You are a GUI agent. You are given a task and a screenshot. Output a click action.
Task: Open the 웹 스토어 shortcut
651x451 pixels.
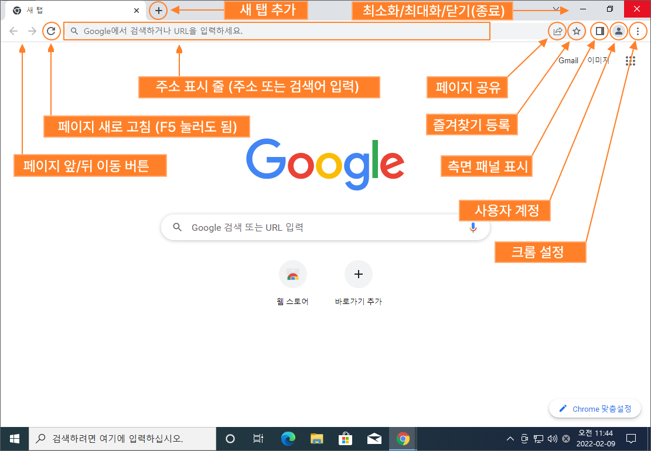pos(293,282)
